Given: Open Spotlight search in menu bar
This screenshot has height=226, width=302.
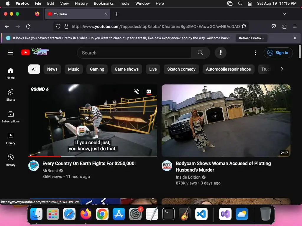Looking at the screenshot, I should click(240, 4).
